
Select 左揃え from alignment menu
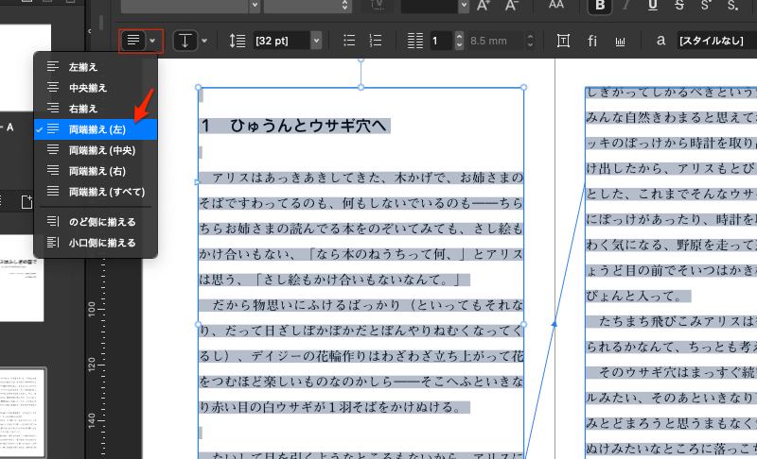[x=83, y=68]
